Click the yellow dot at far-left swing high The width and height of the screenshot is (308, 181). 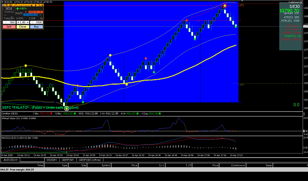pos(26,65)
